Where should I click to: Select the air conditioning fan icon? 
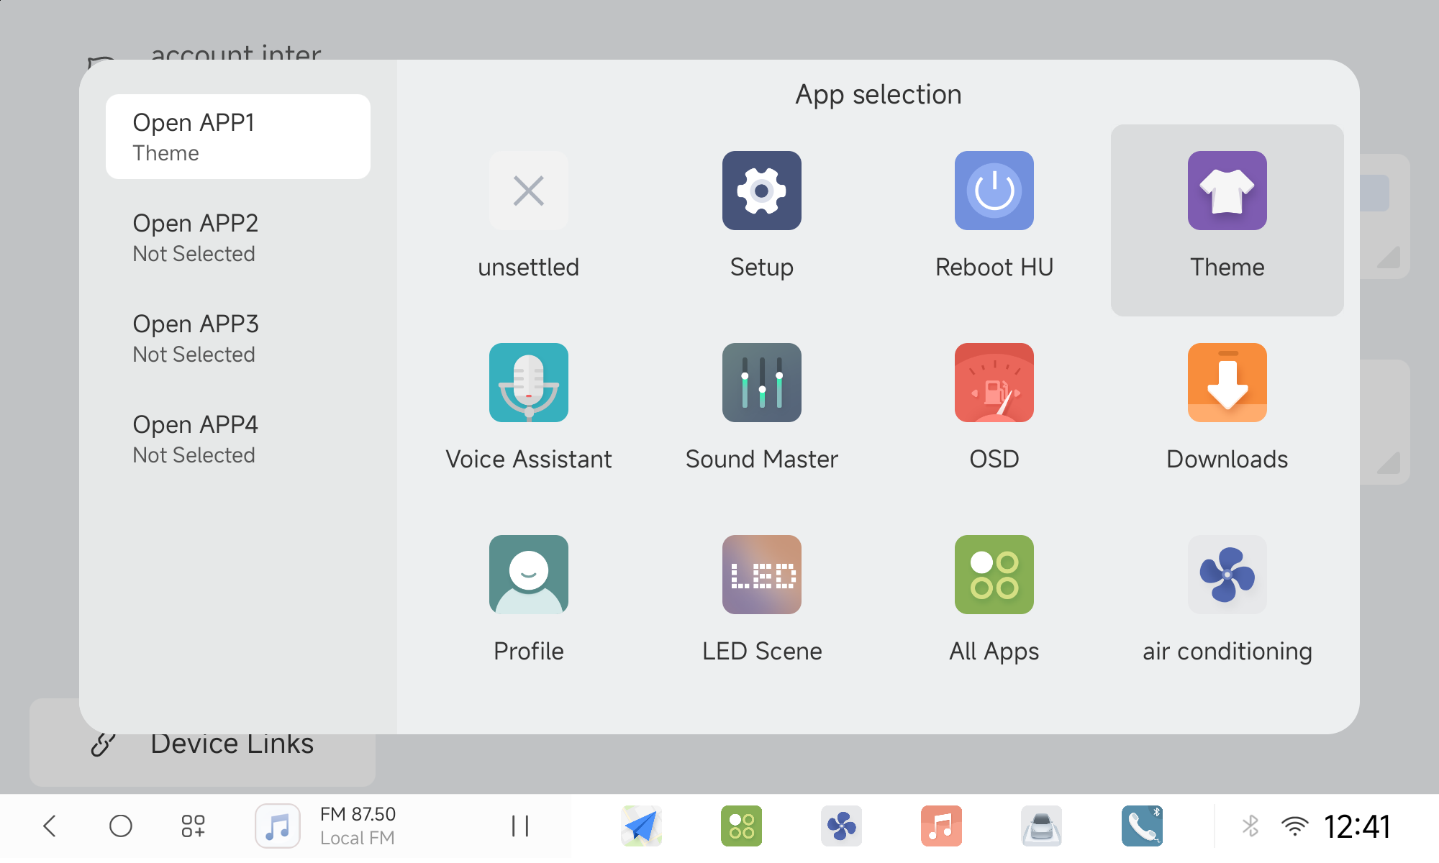coord(1227,575)
